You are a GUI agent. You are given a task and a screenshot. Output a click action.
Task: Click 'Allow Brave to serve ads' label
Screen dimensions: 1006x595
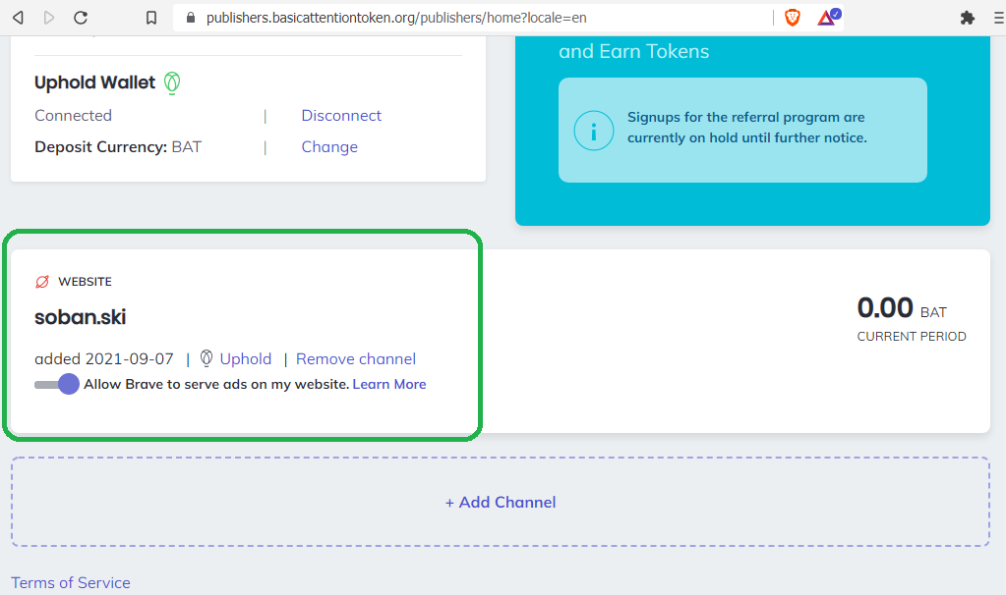[216, 384]
